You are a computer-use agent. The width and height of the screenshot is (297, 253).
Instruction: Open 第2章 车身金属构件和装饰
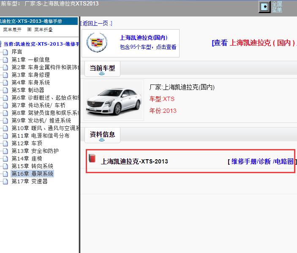45,67
